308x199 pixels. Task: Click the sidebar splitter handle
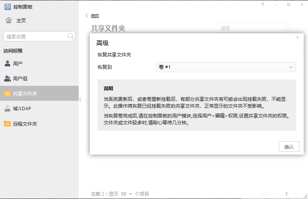pyautogui.click(x=80, y=99)
